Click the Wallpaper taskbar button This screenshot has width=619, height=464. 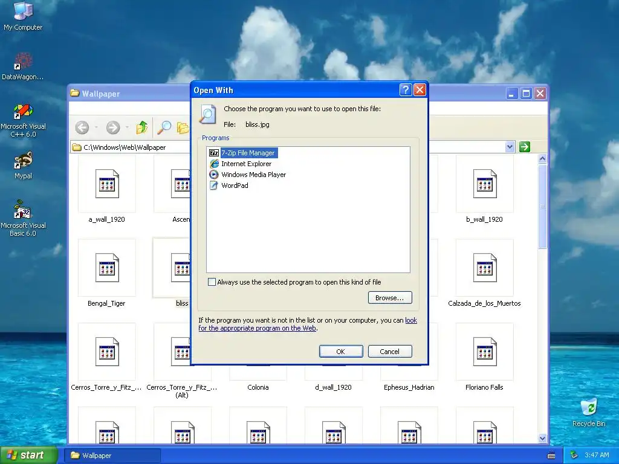[112, 456]
